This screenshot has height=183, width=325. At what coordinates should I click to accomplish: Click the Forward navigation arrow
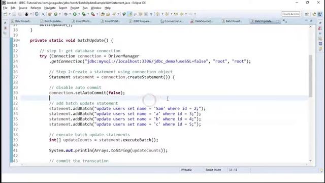(191, 14)
